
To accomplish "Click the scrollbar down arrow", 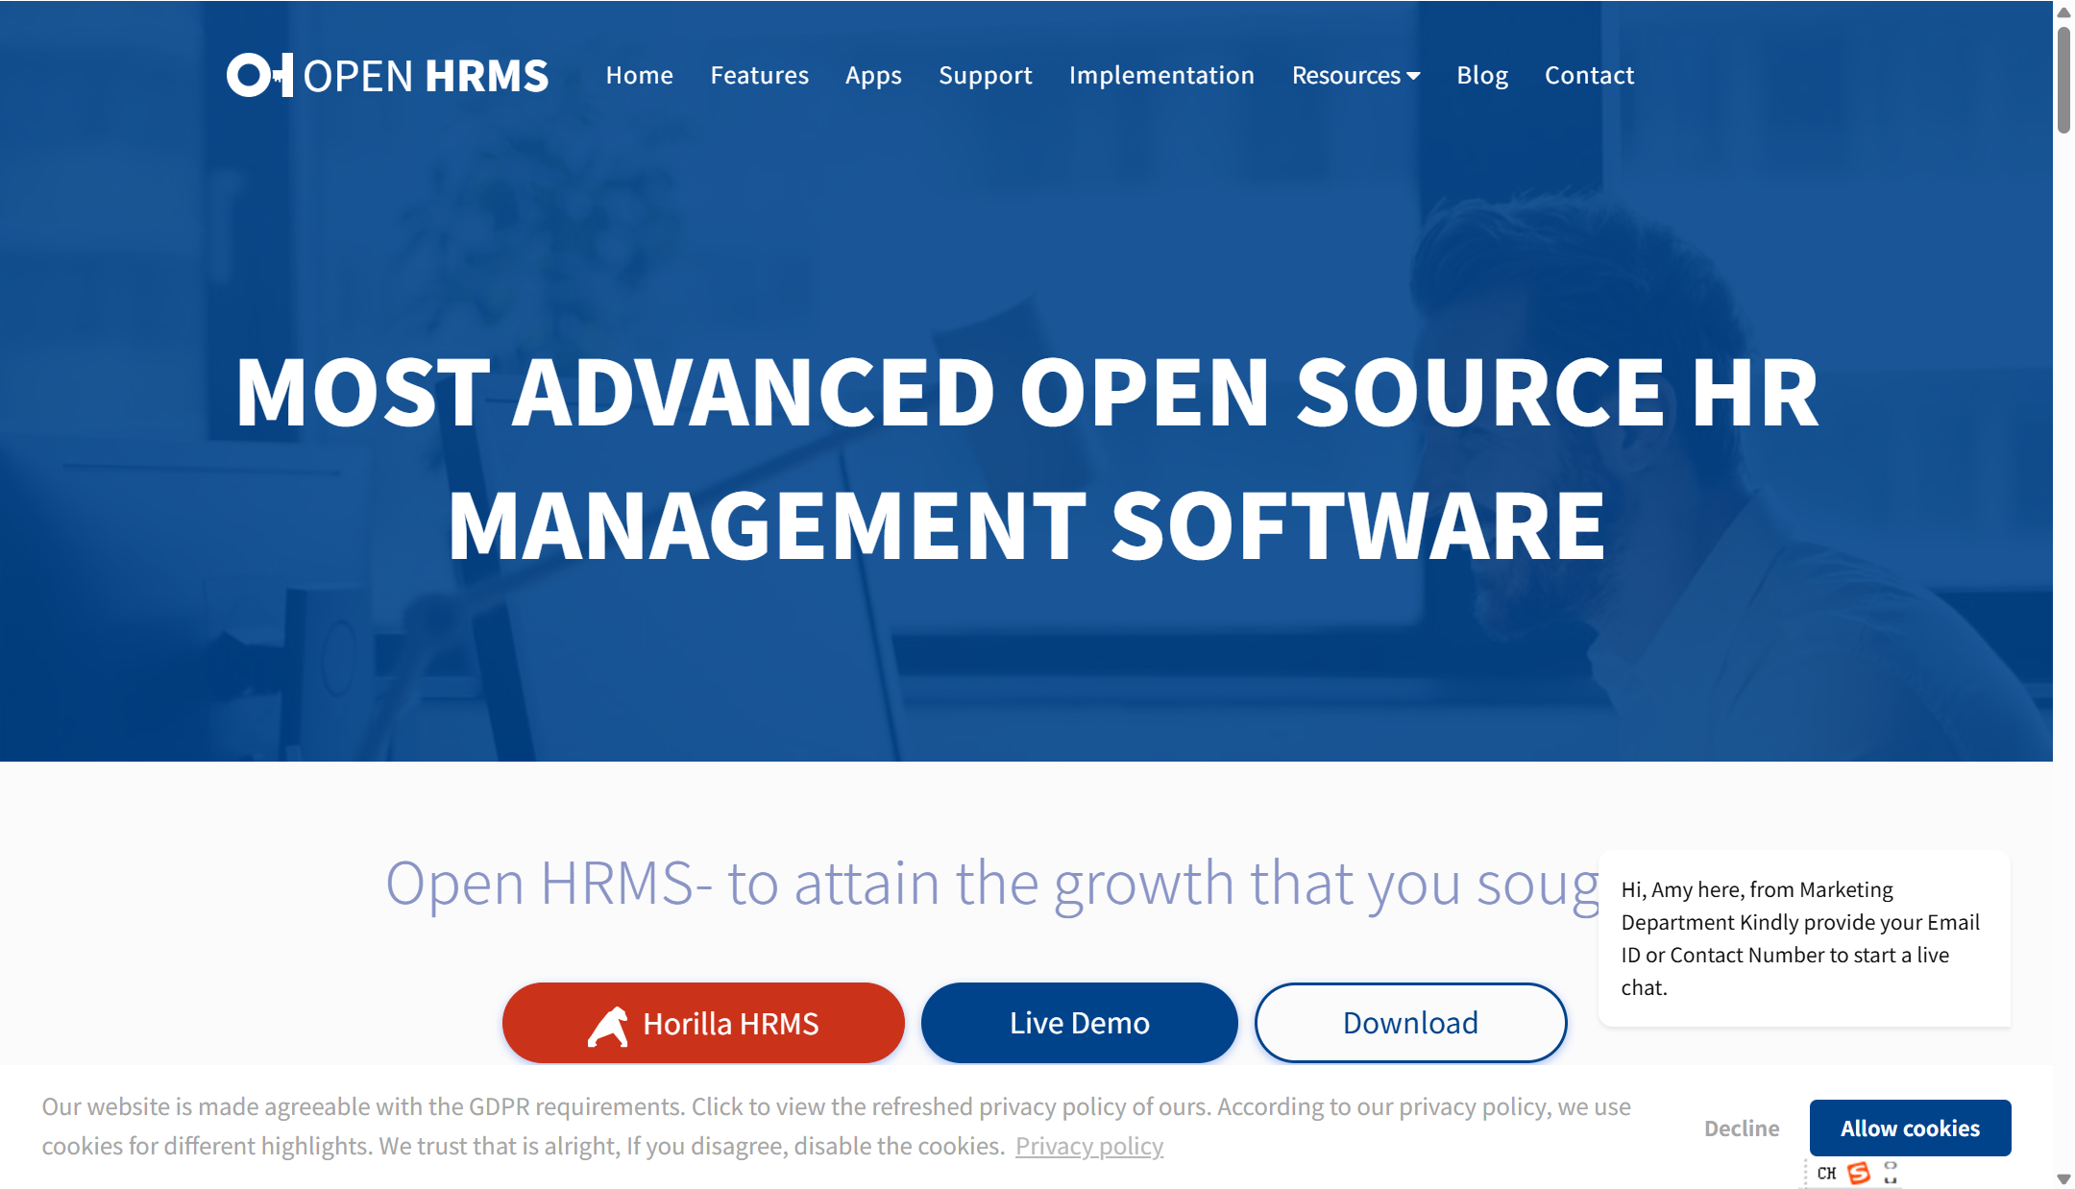I will pos(2063,1178).
